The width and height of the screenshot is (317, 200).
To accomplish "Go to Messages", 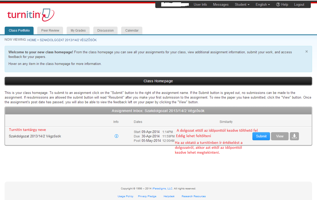I will [x=221, y=5].
